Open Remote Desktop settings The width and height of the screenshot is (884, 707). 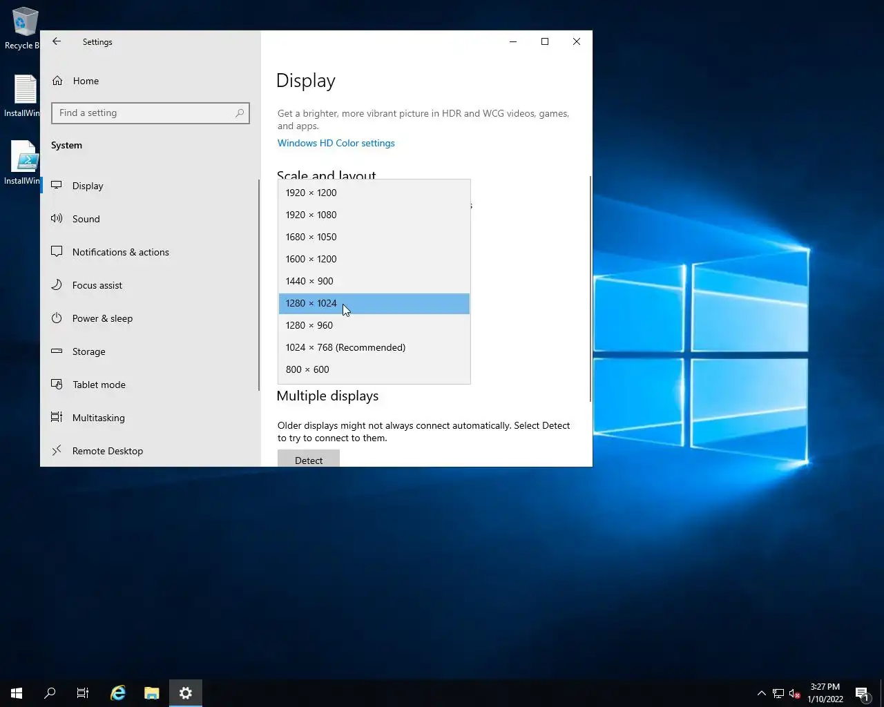point(151,451)
